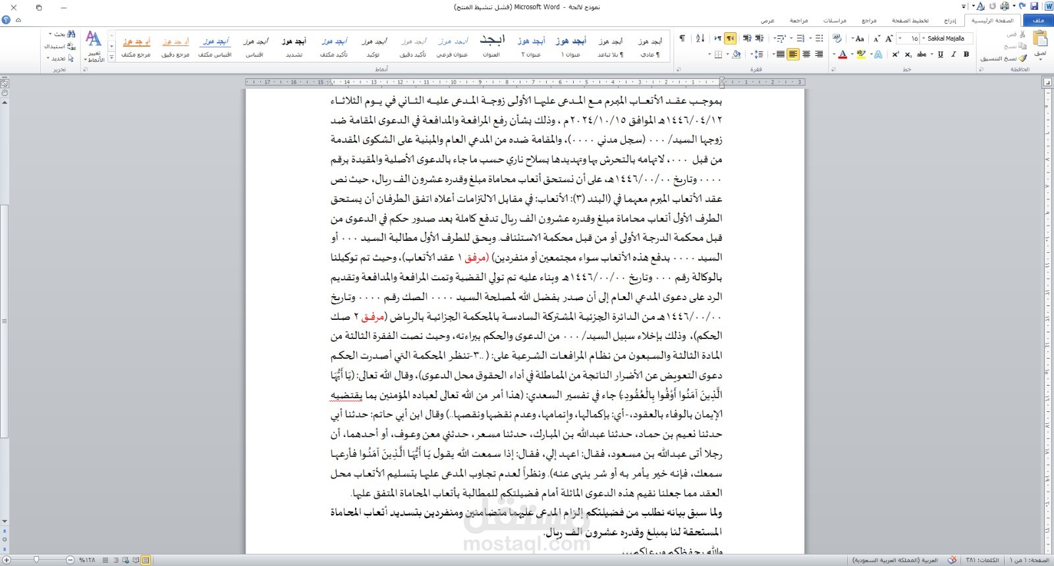Click the yellow Text Highlight swatch
The image size is (1054, 566).
click(x=861, y=54)
